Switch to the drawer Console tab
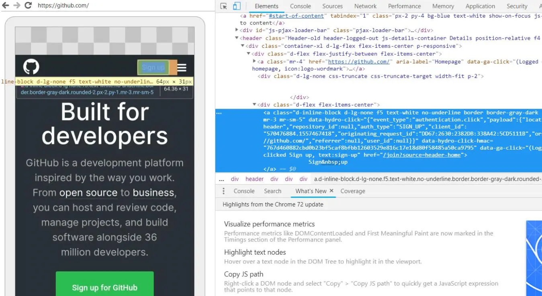Viewport: 542px width, 296px height. [244, 191]
